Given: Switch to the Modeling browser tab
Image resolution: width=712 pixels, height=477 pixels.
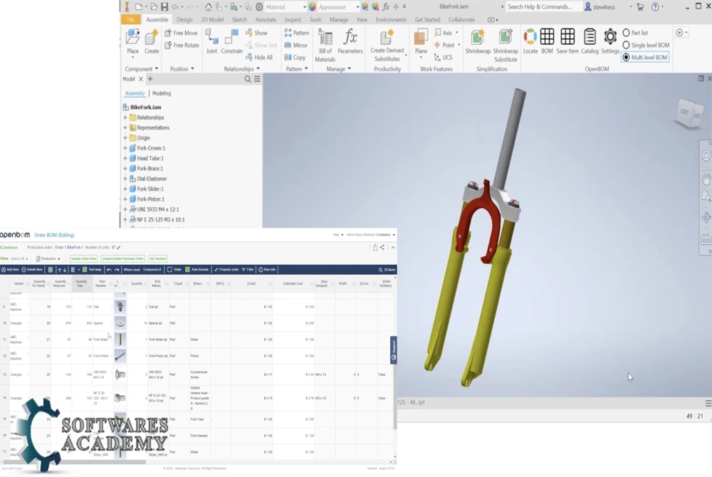Looking at the screenshot, I should click(x=162, y=93).
